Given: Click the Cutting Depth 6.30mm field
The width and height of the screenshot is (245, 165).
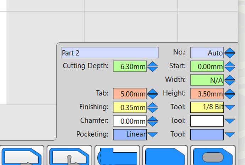Looking at the screenshot, I should point(130,66).
